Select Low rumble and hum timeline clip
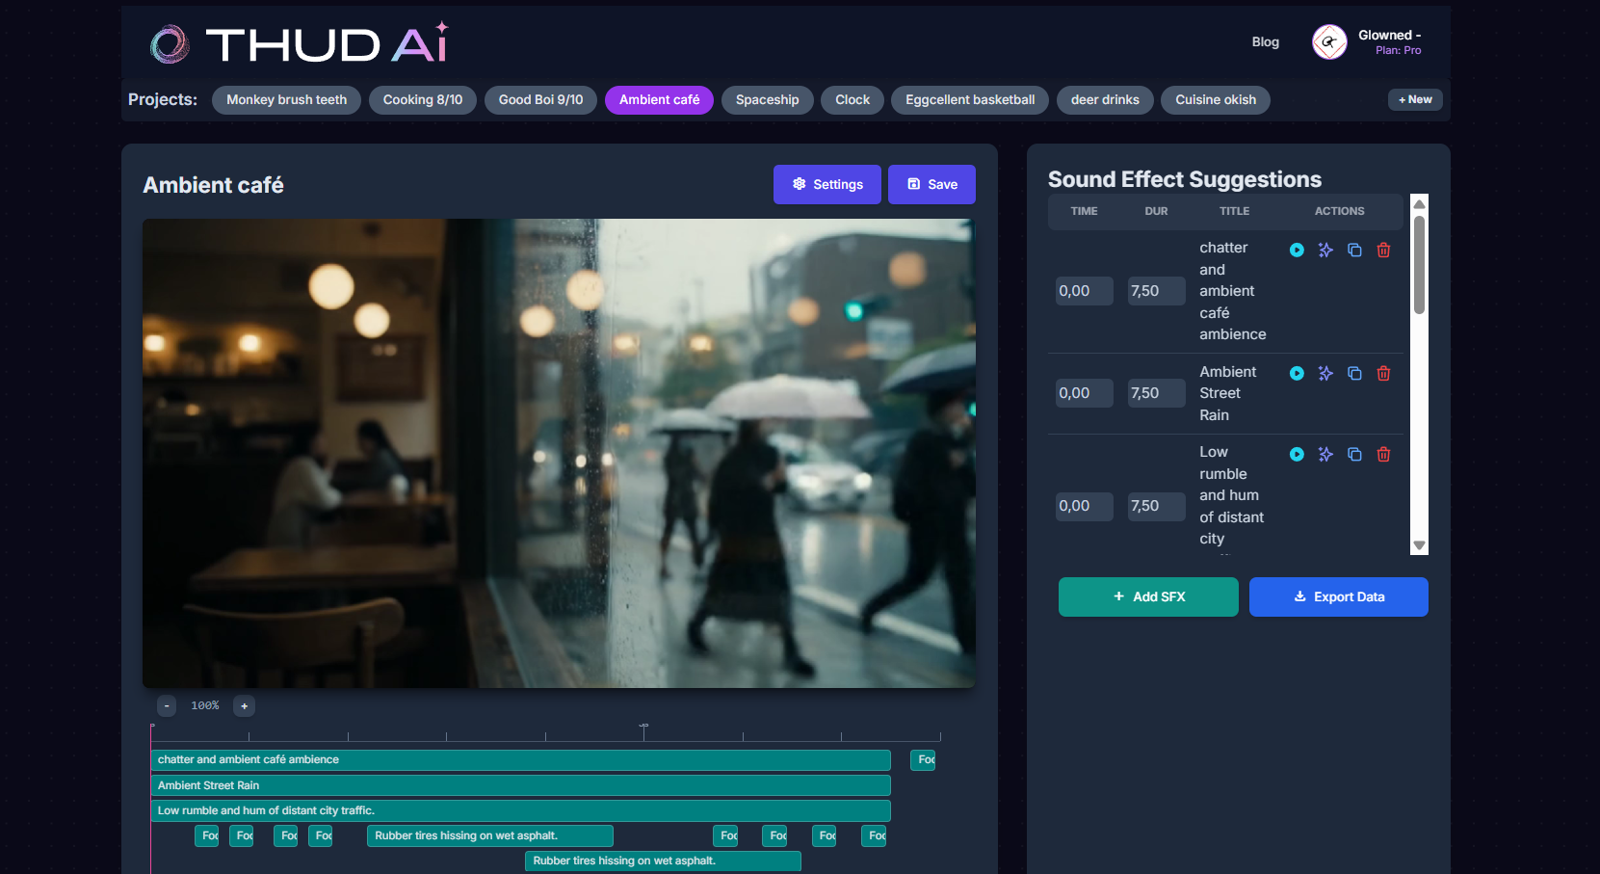Screen dimensions: 1600x874 point(521,810)
